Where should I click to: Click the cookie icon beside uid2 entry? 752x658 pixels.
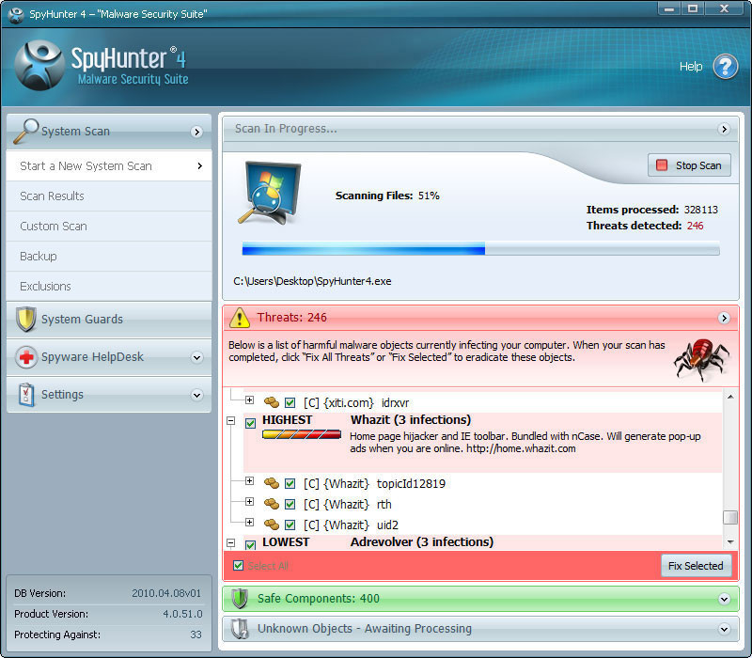(x=272, y=525)
